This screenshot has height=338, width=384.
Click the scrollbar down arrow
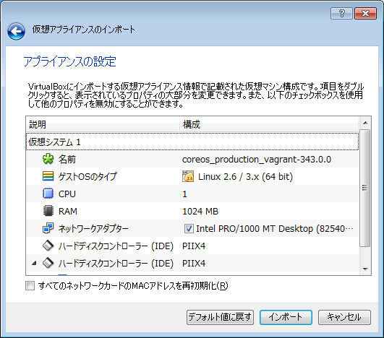[365, 269]
